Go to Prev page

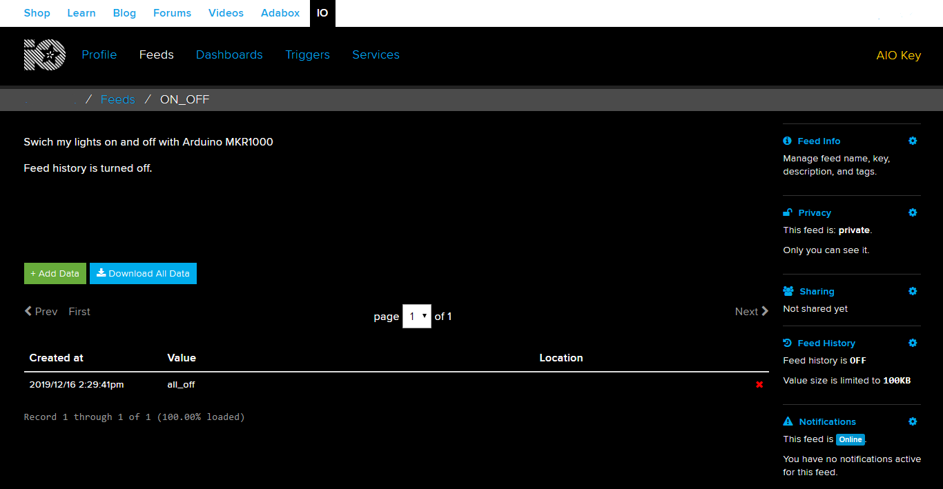[41, 311]
